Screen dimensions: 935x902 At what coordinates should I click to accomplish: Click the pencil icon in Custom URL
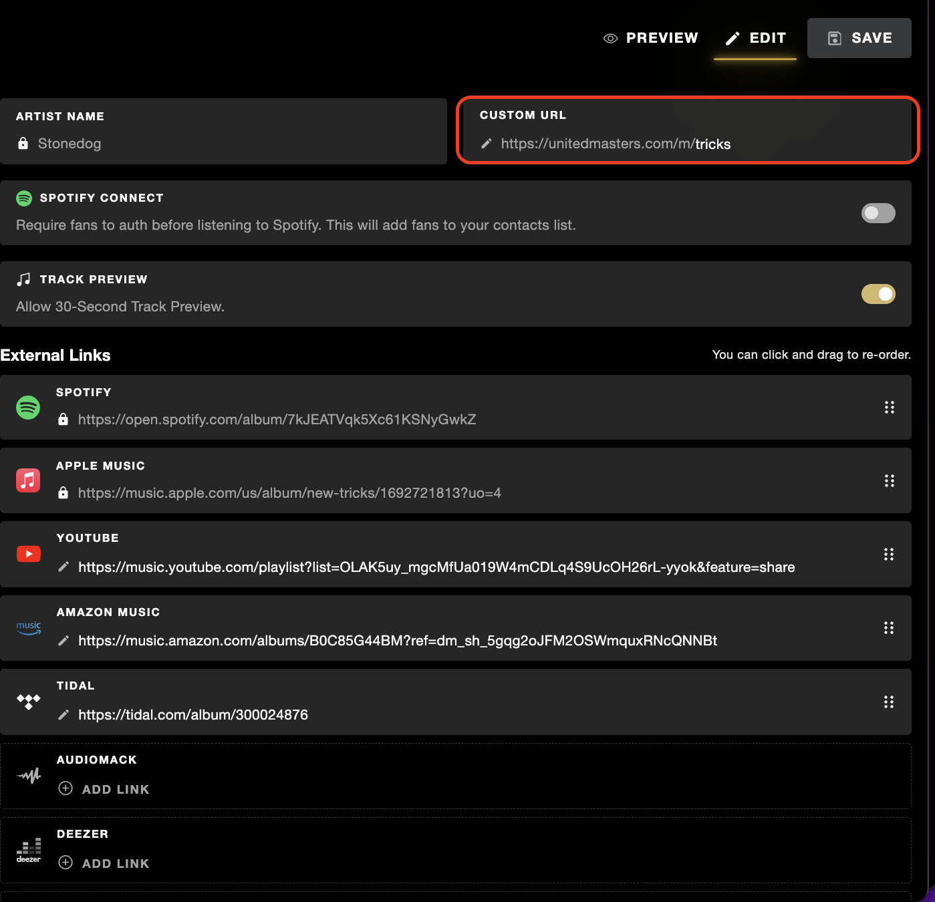pyautogui.click(x=487, y=144)
